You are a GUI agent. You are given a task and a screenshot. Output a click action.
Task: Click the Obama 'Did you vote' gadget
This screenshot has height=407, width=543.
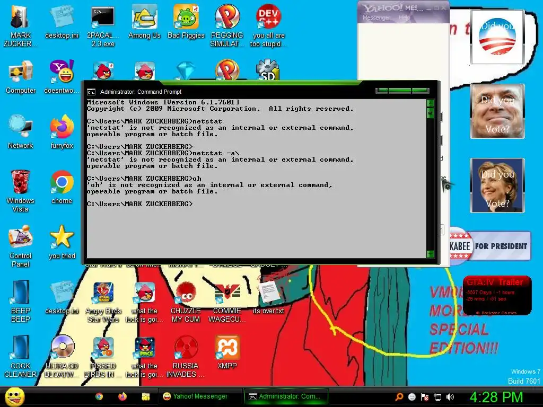pos(497,37)
